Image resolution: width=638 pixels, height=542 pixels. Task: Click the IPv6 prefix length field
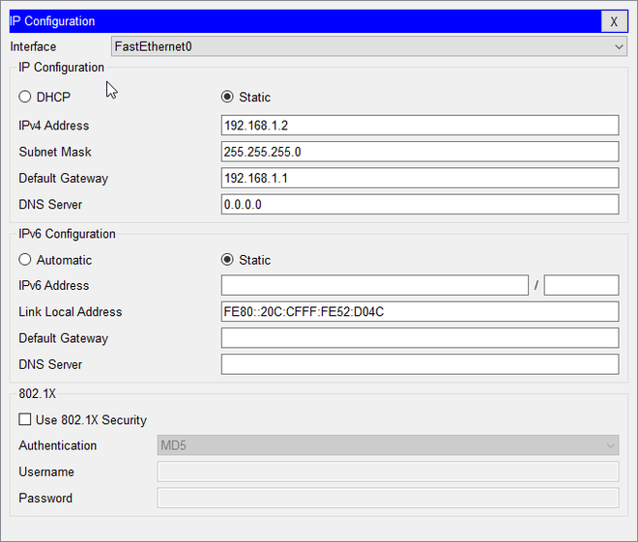pyautogui.click(x=581, y=285)
